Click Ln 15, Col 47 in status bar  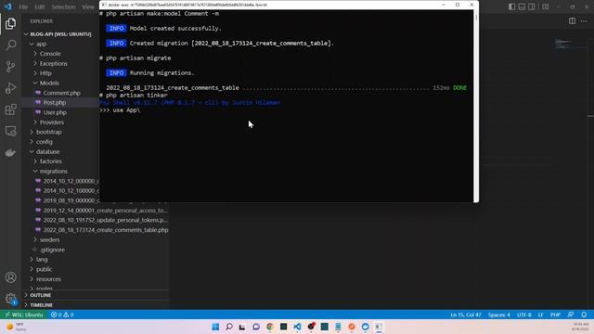[466, 315]
